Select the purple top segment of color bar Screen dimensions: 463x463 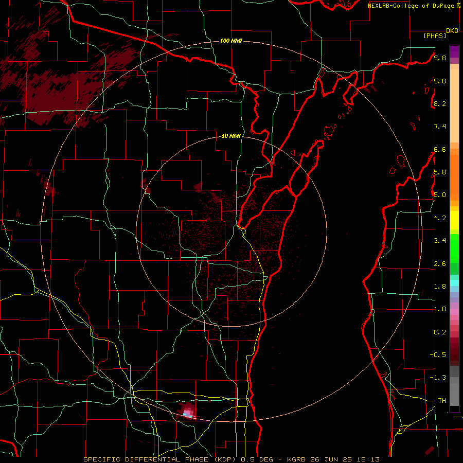[x=454, y=51]
